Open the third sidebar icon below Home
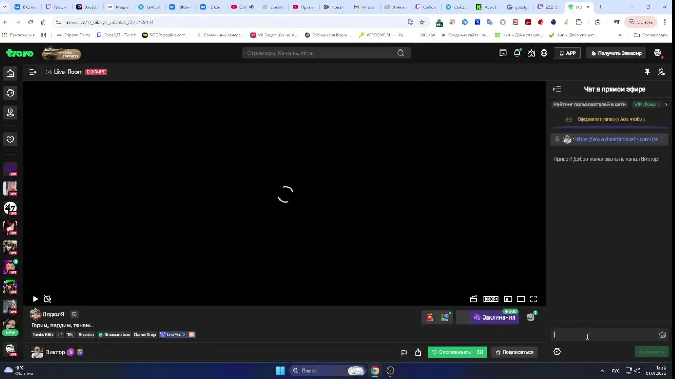This screenshot has width=675, height=379. [10, 113]
